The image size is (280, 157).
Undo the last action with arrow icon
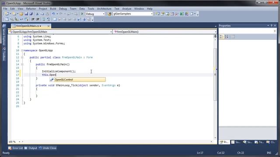[53, 14]
